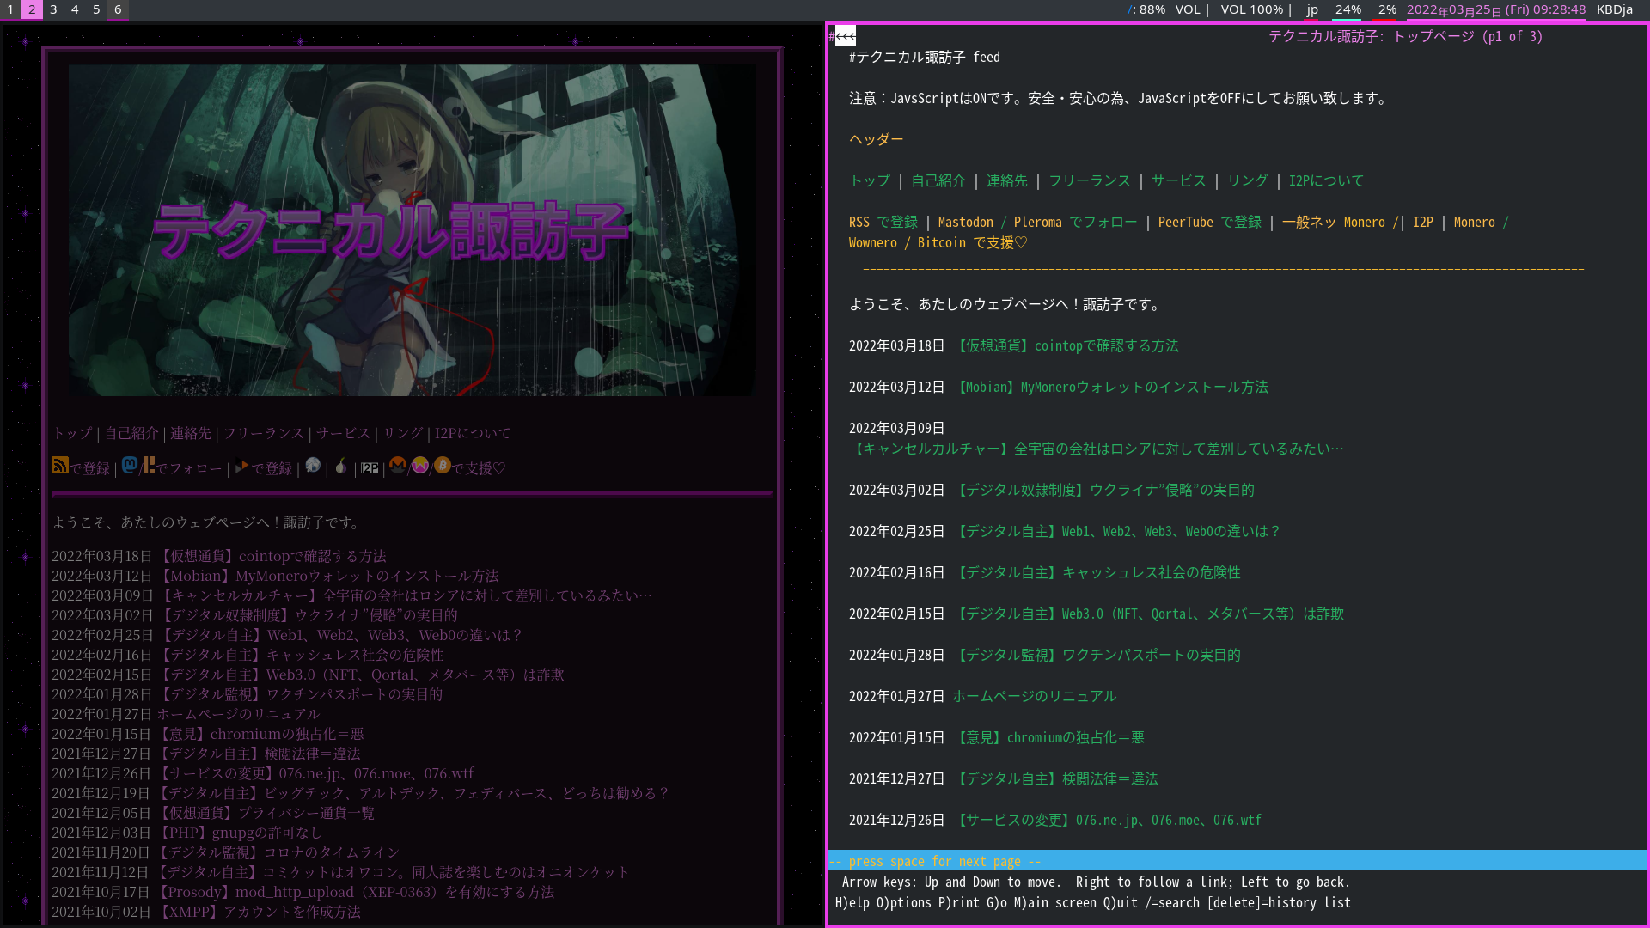Click the Pleroma icon next to Mastodon
The height and width of the screenshot is (928, 1650).
coord(149,466)
